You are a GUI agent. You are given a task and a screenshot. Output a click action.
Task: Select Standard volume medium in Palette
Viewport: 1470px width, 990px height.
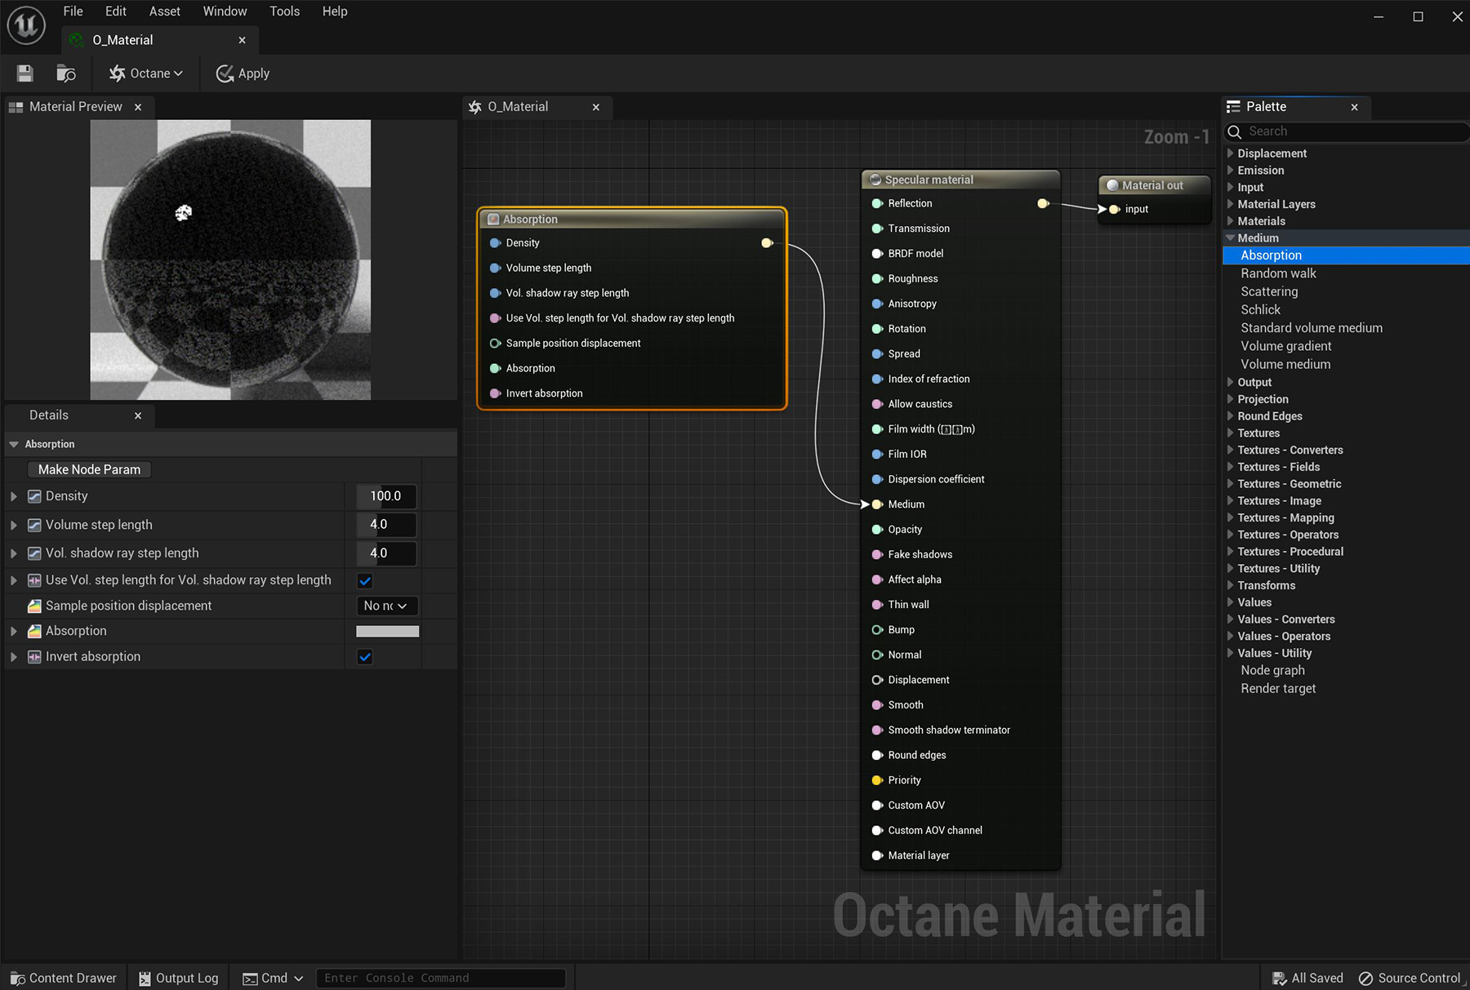coord(1312,328)
